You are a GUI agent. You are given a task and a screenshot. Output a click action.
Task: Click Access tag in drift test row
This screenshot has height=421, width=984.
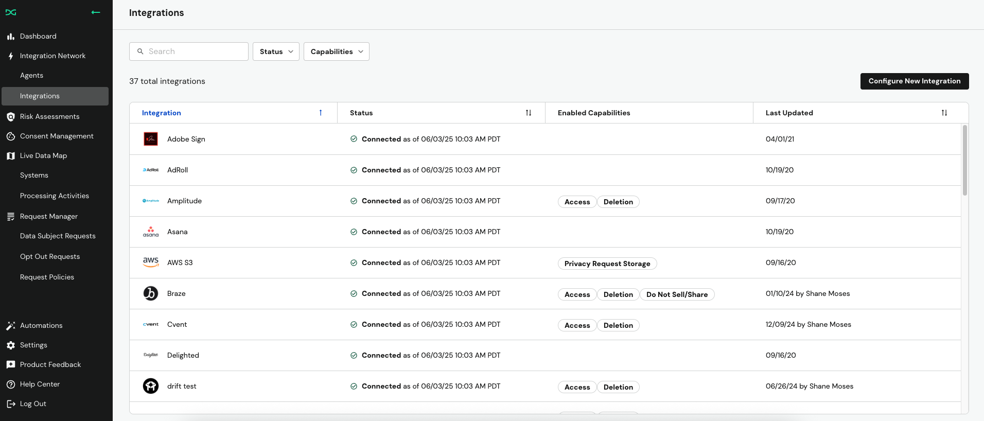[577, 387]
